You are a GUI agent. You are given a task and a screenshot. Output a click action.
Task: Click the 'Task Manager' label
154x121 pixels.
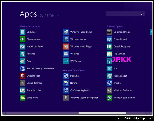(x=120, y=76)
